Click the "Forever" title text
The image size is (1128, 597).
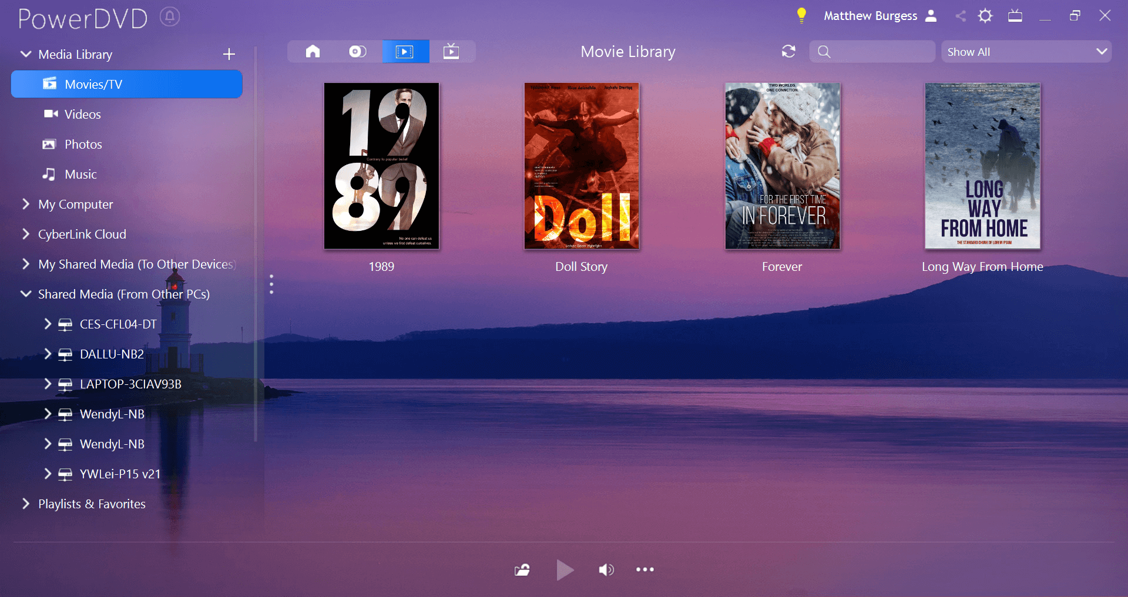pos(782,266)
